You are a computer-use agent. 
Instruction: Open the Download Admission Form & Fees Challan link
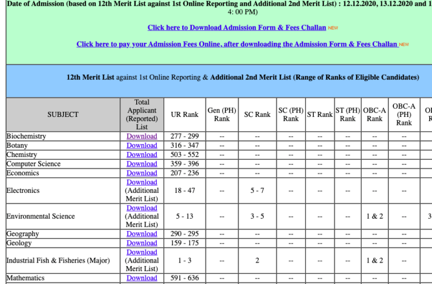point(237,28)
